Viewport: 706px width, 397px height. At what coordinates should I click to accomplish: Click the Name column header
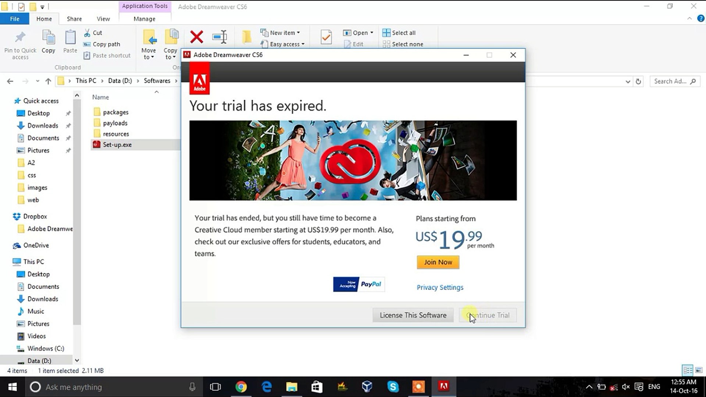[100, 97]
